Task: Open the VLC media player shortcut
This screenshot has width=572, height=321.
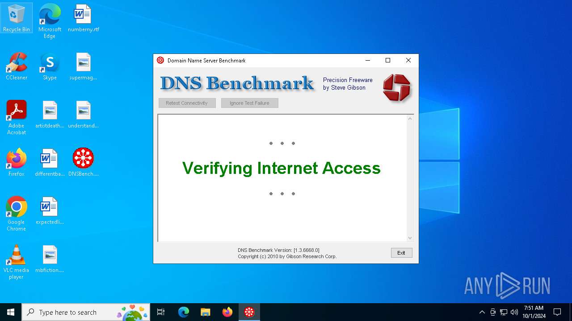Action: click(x=17, y=262)
